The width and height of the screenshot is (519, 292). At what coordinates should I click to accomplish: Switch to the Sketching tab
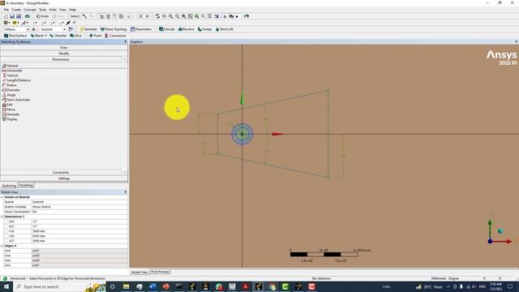click(9, 186)
